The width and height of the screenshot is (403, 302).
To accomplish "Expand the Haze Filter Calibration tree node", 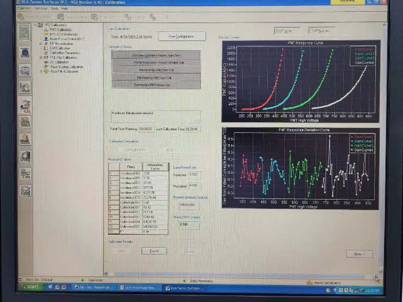I will pyautogui.click(x=41, y=71).
